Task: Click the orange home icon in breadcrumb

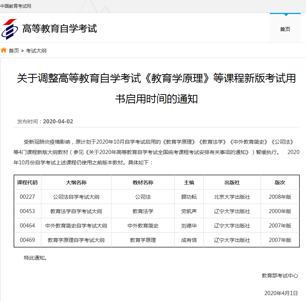Action: point(4,50)
